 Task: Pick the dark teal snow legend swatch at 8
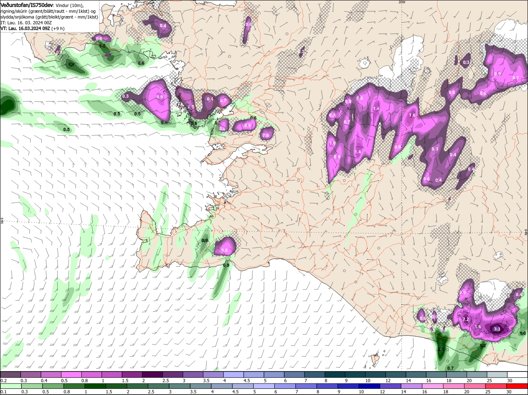[x=335, y=374]
